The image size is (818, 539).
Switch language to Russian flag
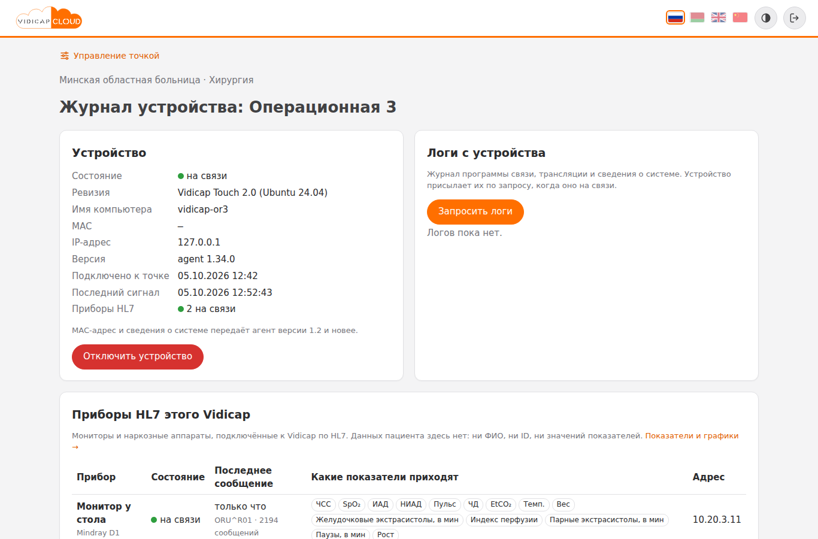675,17
